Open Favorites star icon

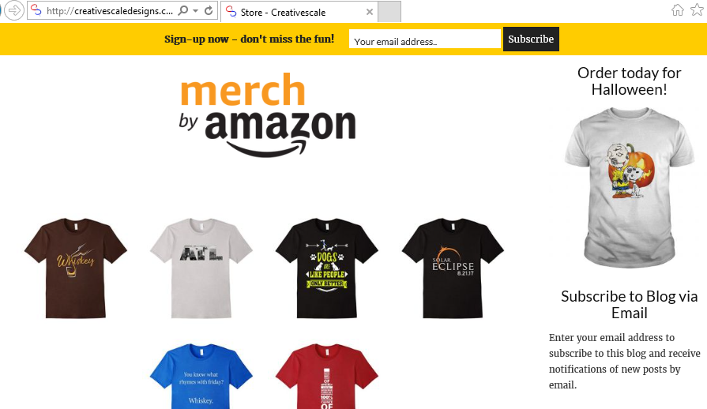coord(697,10)
